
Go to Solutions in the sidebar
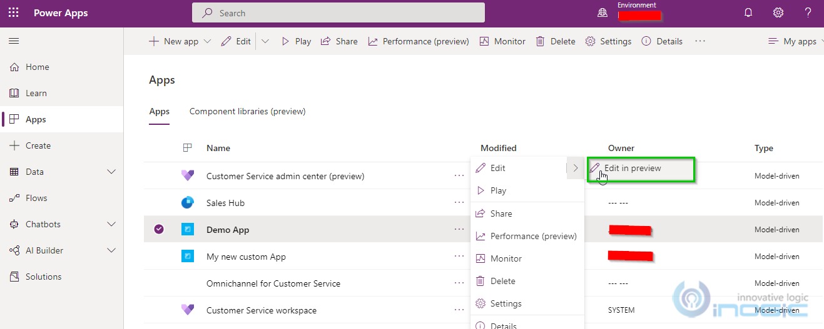(x=43, y=277)
